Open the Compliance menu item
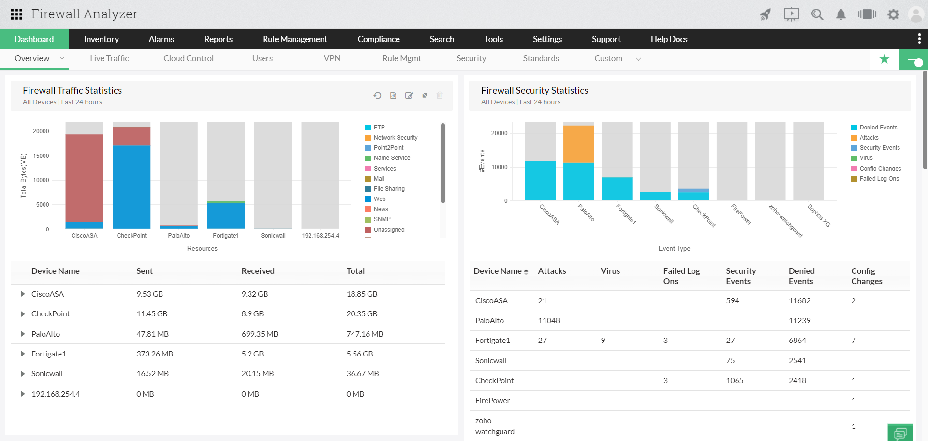The height and width of the screenshot is (441, 928). (x=379, y=39)
